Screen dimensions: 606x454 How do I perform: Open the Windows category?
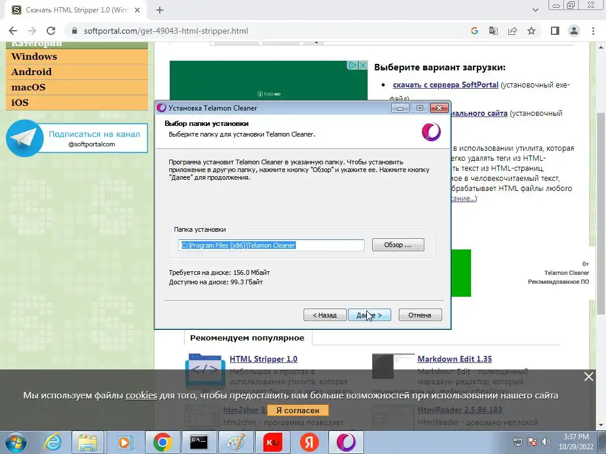click(x=77, y=56)
